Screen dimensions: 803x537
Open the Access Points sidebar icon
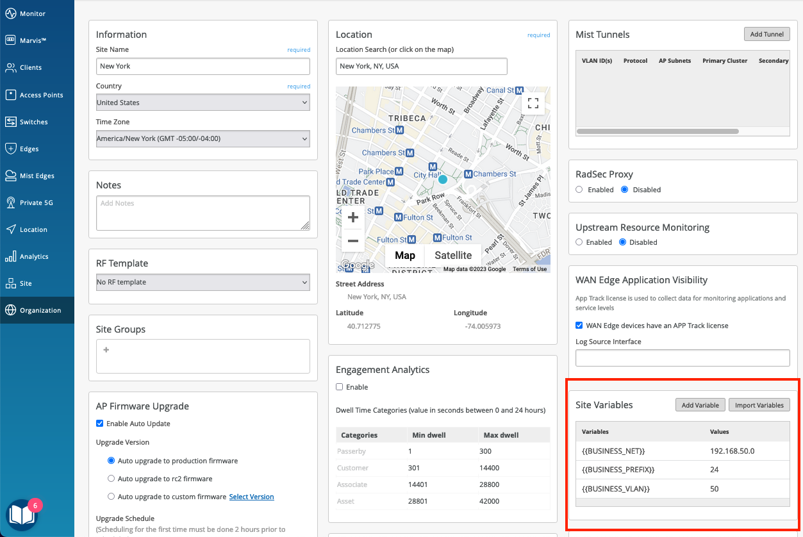point(10,95)
